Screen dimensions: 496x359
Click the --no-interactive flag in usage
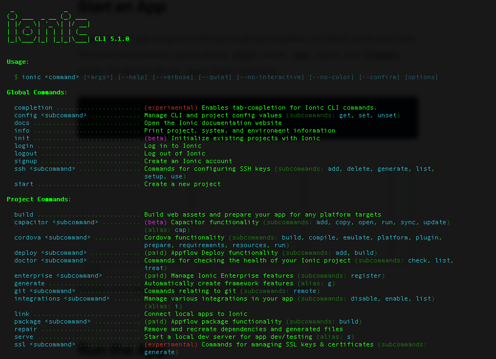pos(270,77)
